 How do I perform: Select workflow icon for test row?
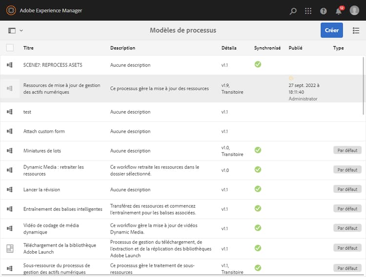tap(10, 112)
